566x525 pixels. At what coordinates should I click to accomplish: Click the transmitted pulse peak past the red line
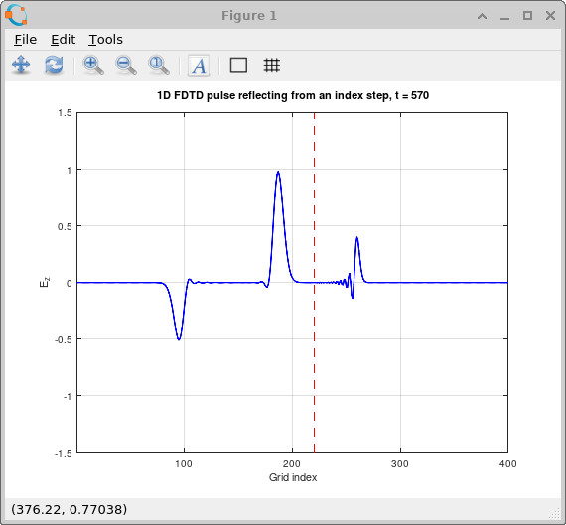(357, 238)
